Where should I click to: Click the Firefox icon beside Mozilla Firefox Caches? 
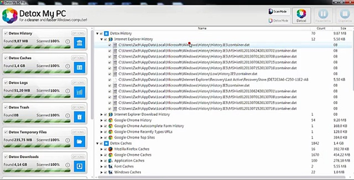(x=110, y=149)
